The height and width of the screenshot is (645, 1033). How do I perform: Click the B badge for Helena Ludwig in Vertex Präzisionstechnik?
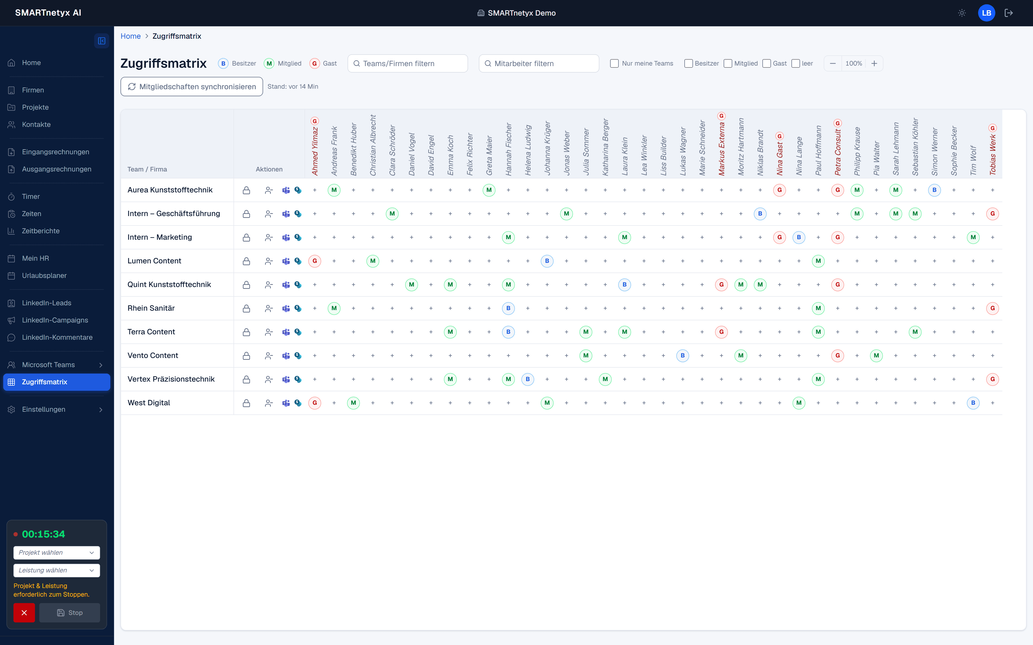[x=528, y=379]
